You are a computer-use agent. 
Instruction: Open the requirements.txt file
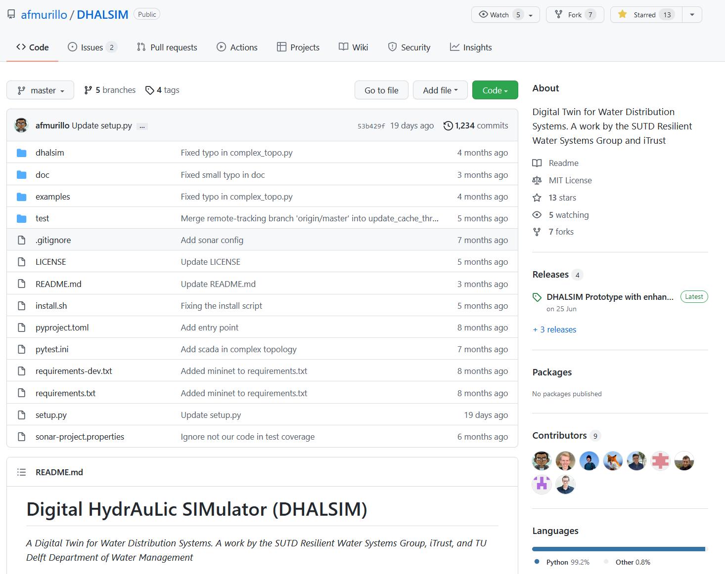click(65, 393)
